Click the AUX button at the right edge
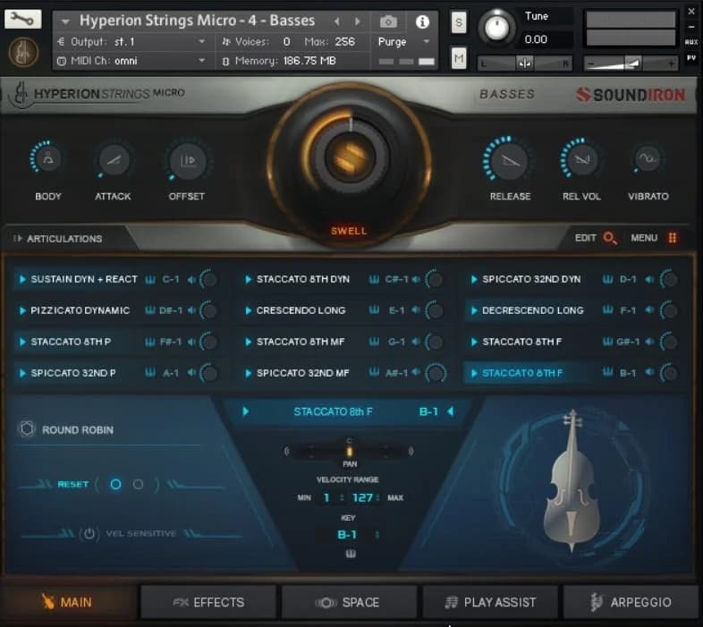This screenshot has height=627, width=703. pyautogui.click(x=690, y=42)
